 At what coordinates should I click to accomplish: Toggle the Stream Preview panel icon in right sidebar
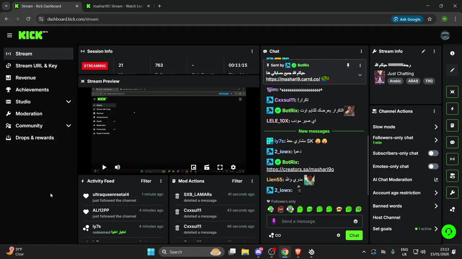452,92
